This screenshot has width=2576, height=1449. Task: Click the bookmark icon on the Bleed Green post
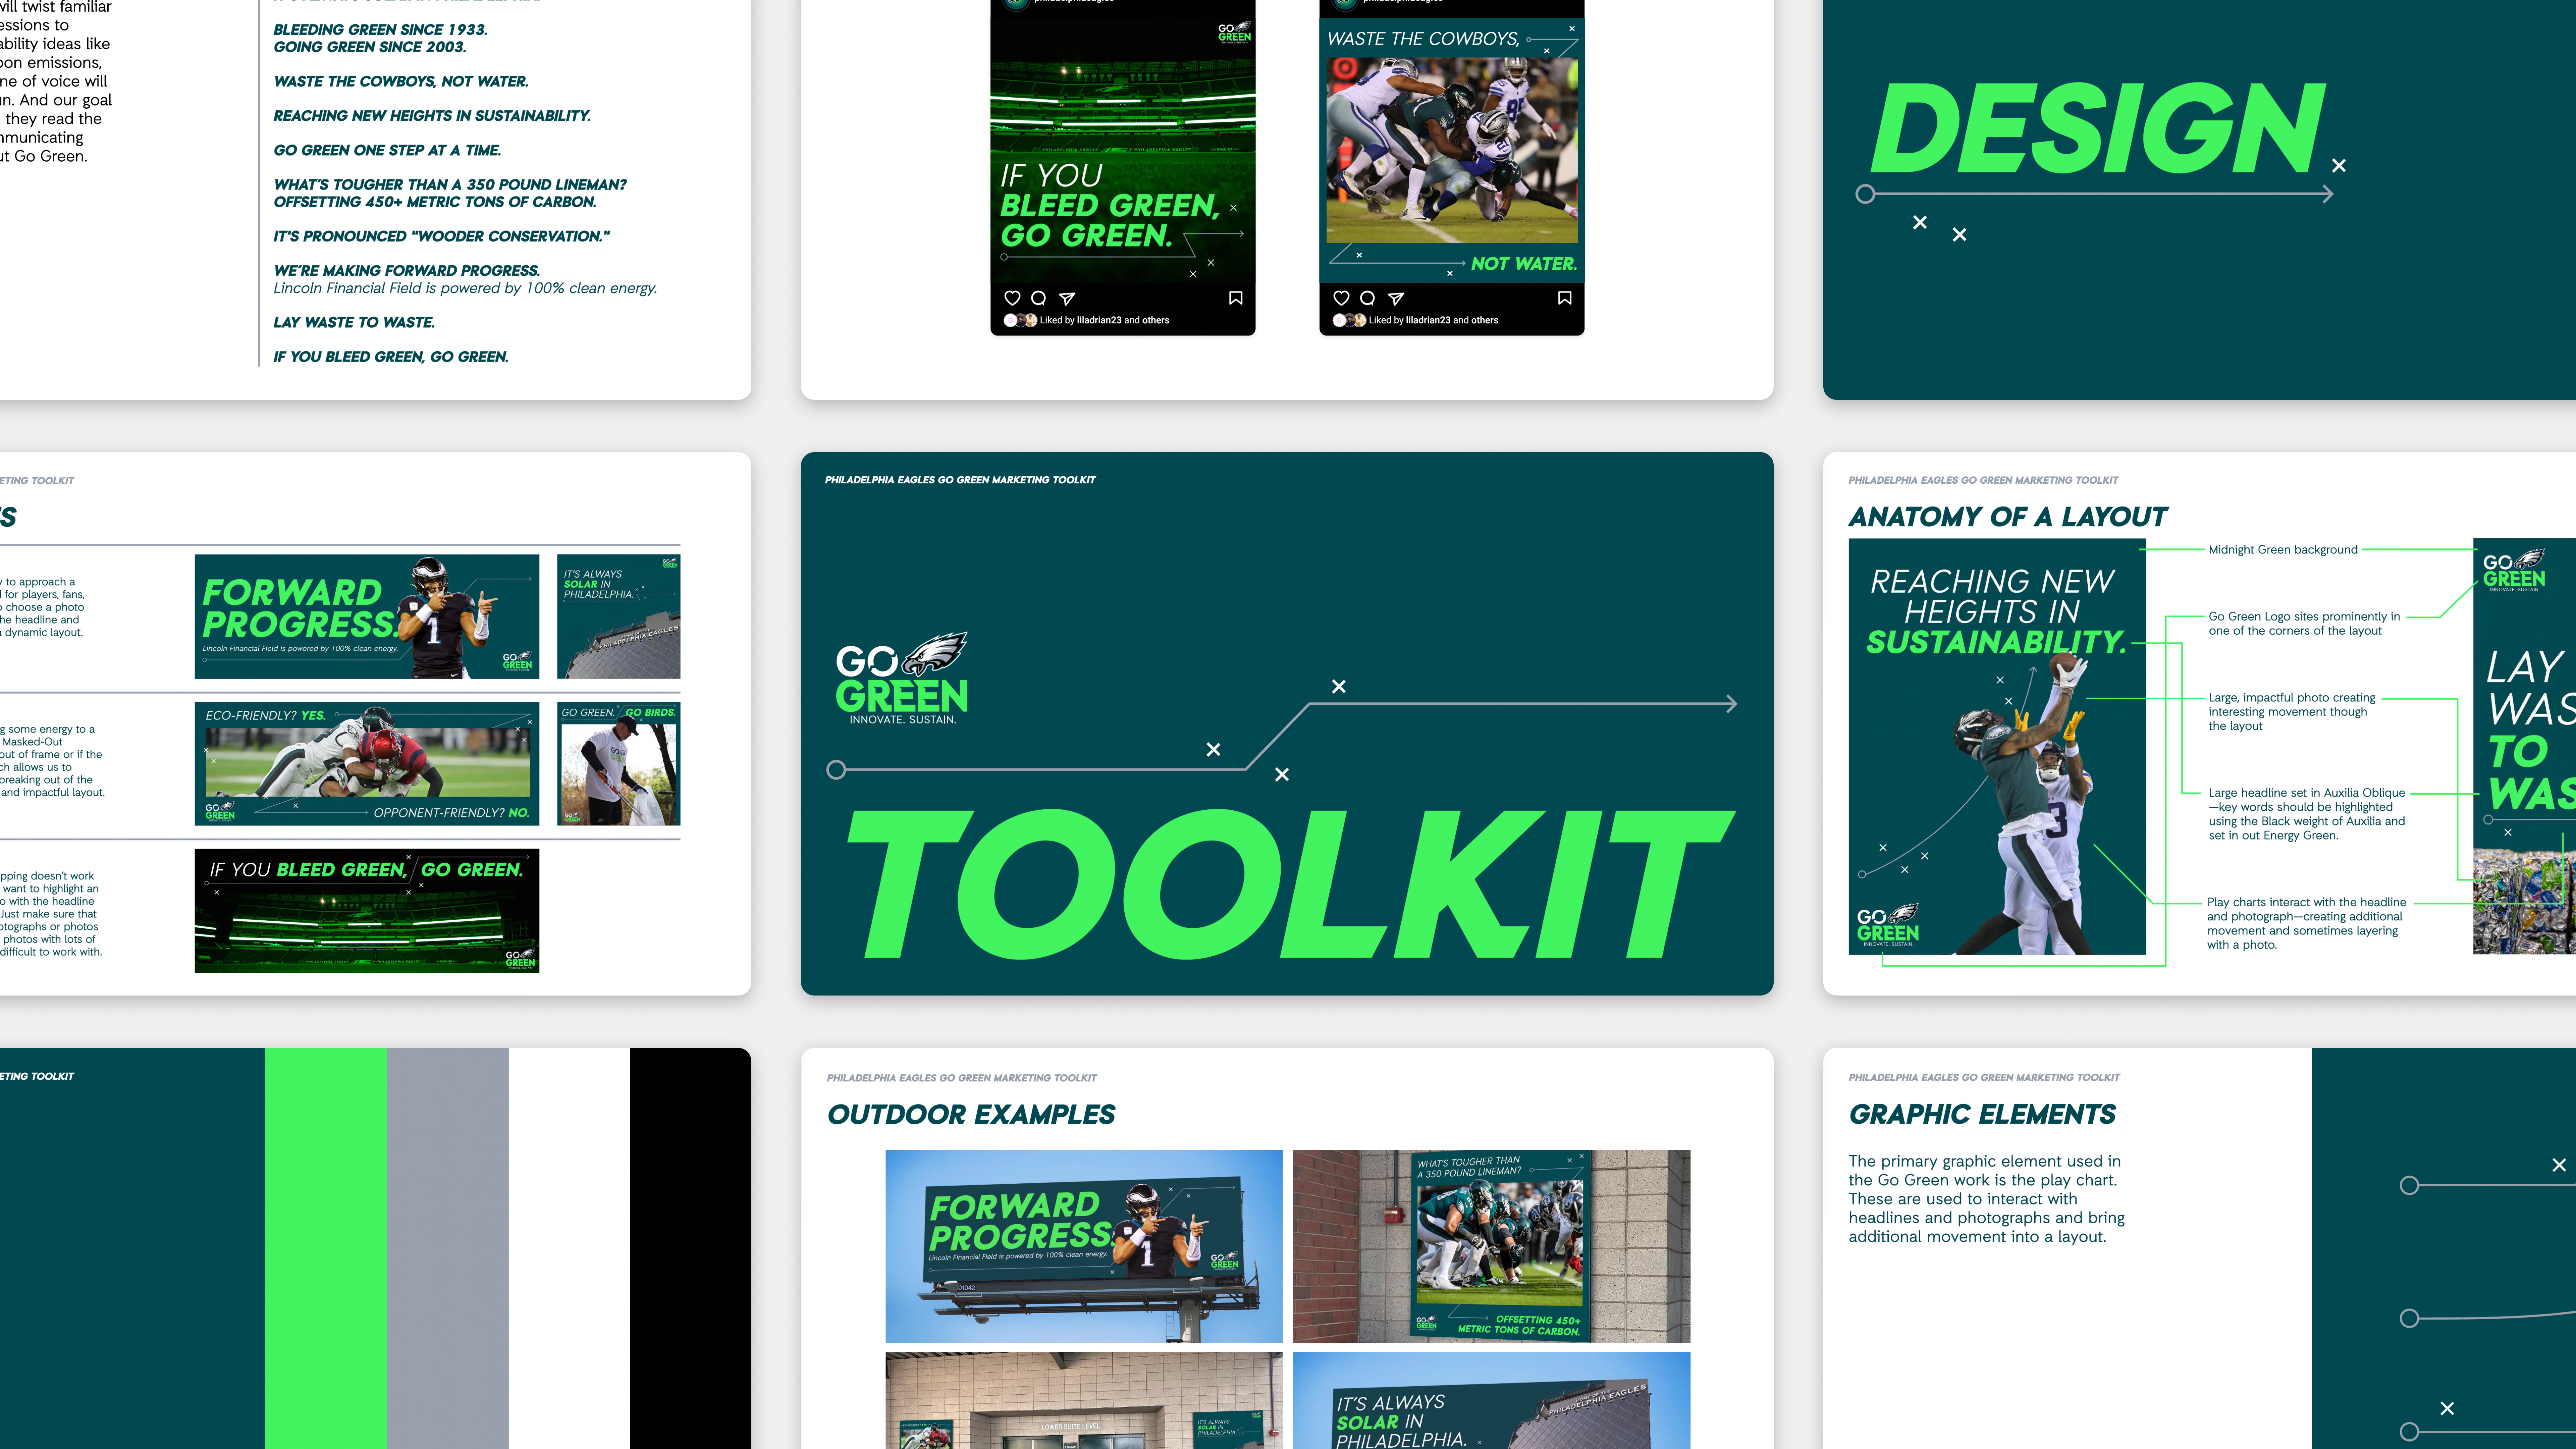(1236, 298)
